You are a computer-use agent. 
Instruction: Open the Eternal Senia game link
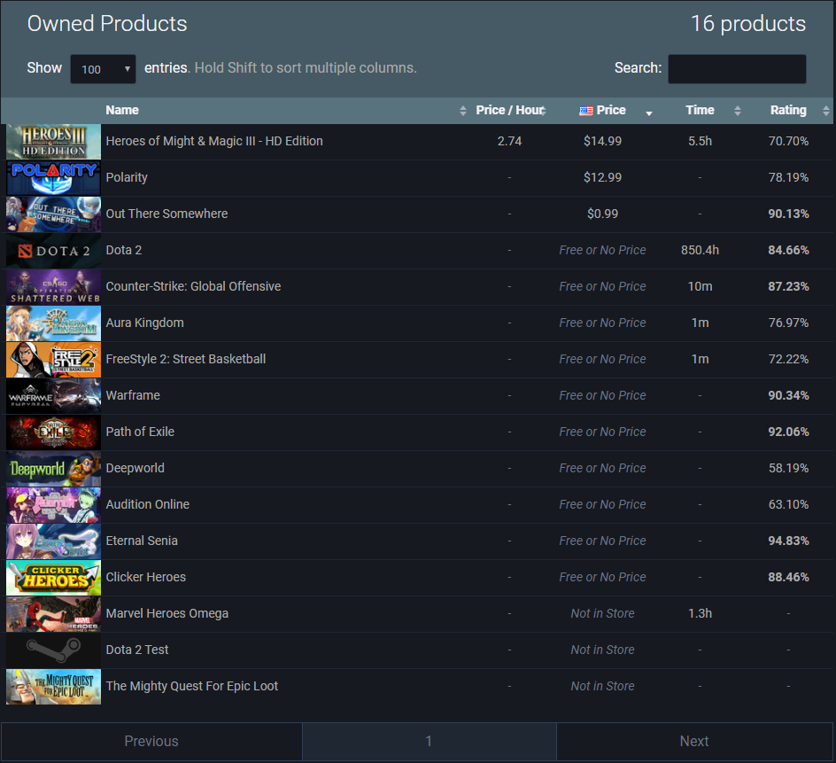(x=142, y=541)
